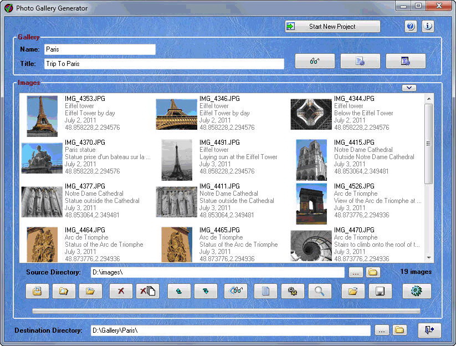Viewport: 456px width, 346px height.
Task: Click the image list scrollbar down arrow
Action: tap(428, 257)
